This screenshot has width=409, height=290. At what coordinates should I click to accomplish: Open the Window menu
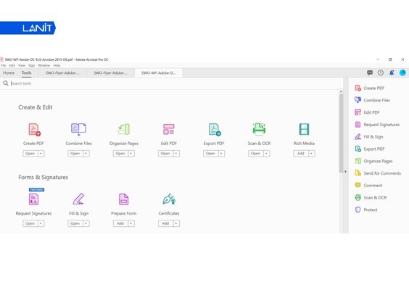pos(44,65)
